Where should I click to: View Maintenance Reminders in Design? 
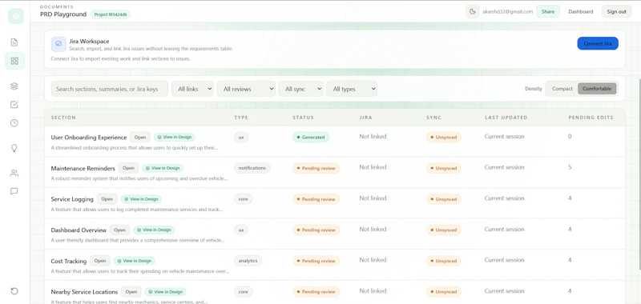tap(163, 168)
